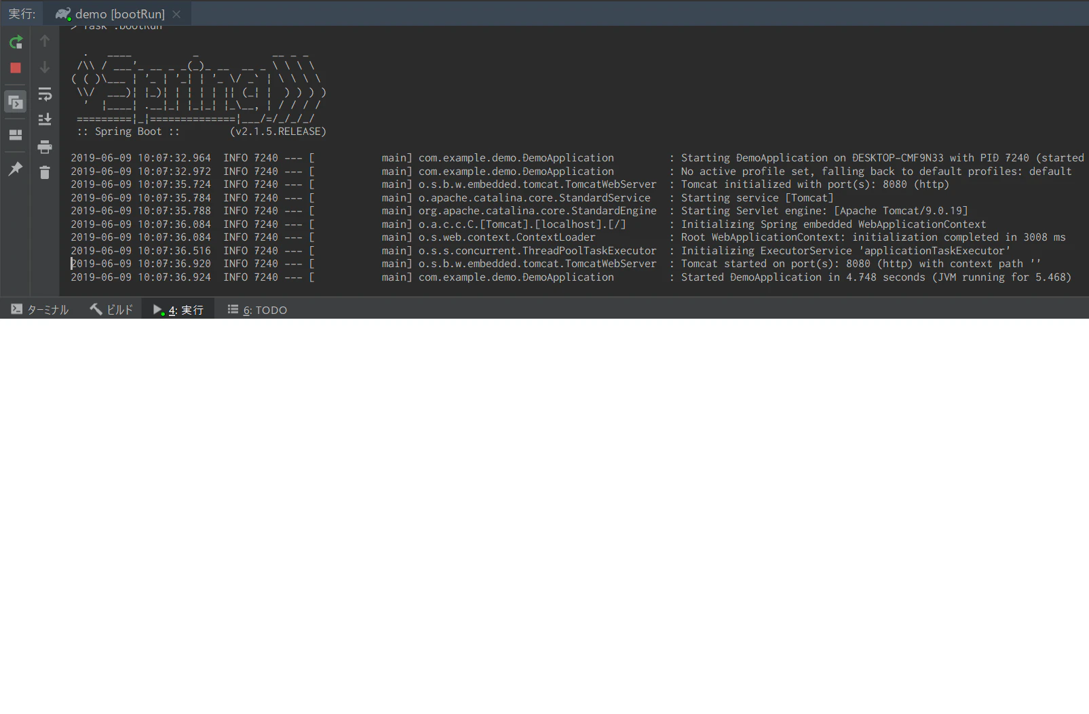The width and height of the screenshot is (1089, 714).
Task: Click the 'Starting service [Tomcat]' log message
Action: (x=757, y=198)
